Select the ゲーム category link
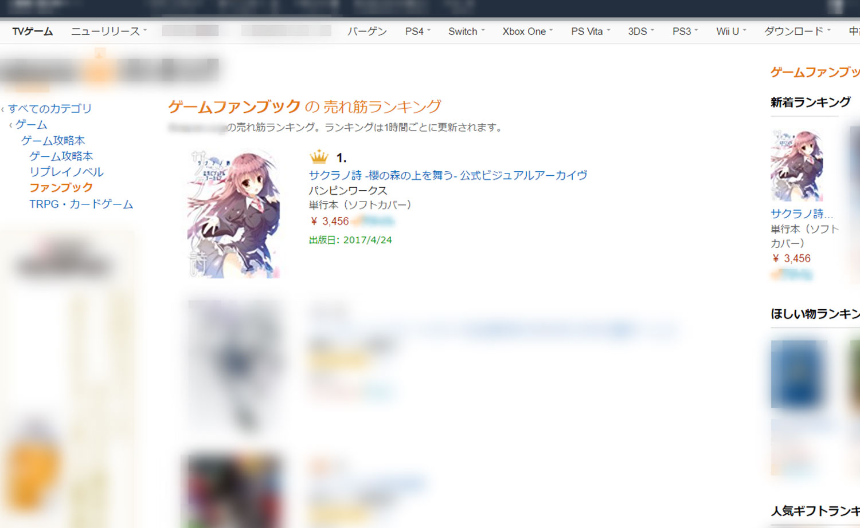The image size is (860, 528). coord(32,124)
